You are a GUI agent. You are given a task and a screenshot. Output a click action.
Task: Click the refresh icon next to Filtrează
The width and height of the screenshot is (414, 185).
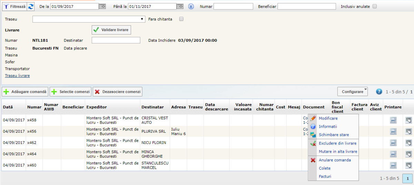point(31,6)
